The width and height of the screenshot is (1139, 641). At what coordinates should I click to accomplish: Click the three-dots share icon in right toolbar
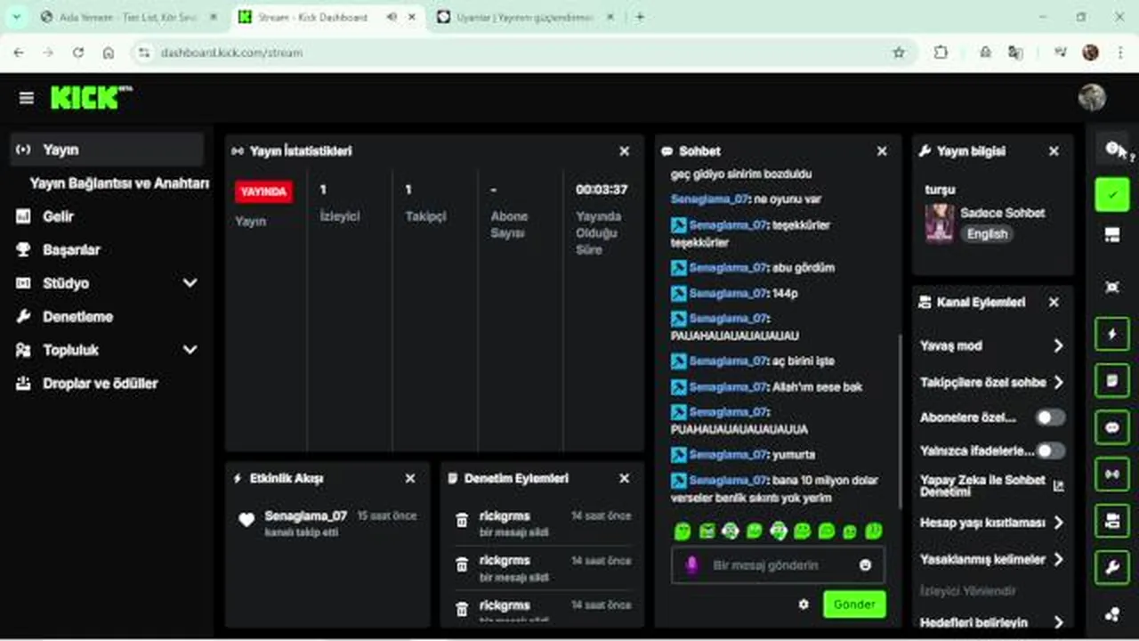click(1111, 614)
